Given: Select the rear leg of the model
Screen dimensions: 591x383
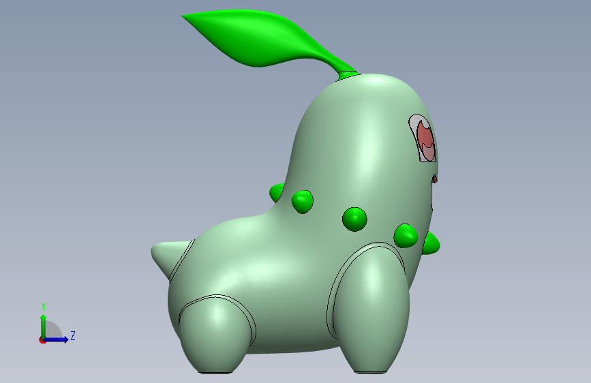Looking at the screenshot, I should pos(215,334).
